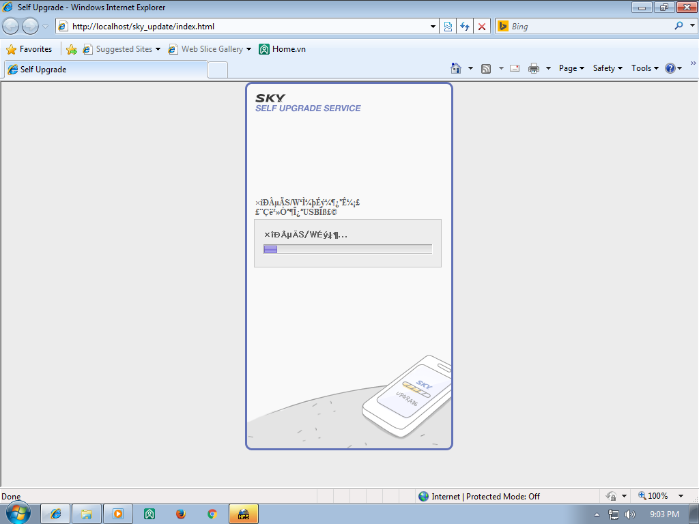Select the Self Upgrade tab
Viewport: 699px width, 524px height.
pos(106,70)
